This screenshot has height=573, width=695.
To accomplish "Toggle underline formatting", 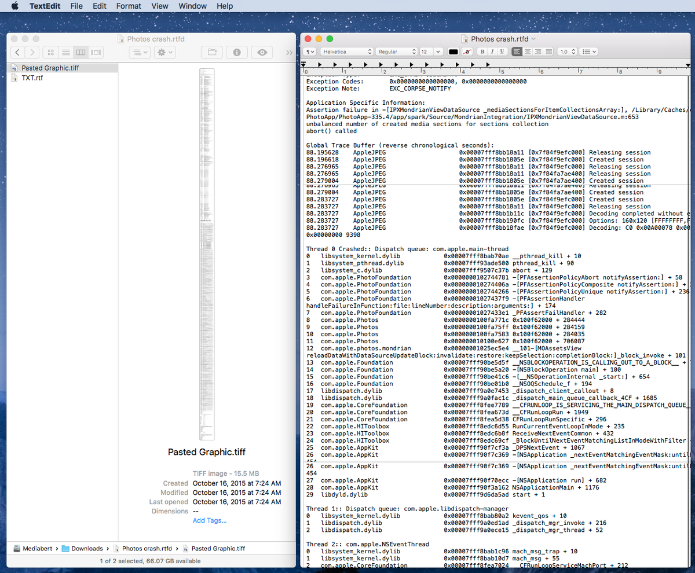I will click(502, 52).
